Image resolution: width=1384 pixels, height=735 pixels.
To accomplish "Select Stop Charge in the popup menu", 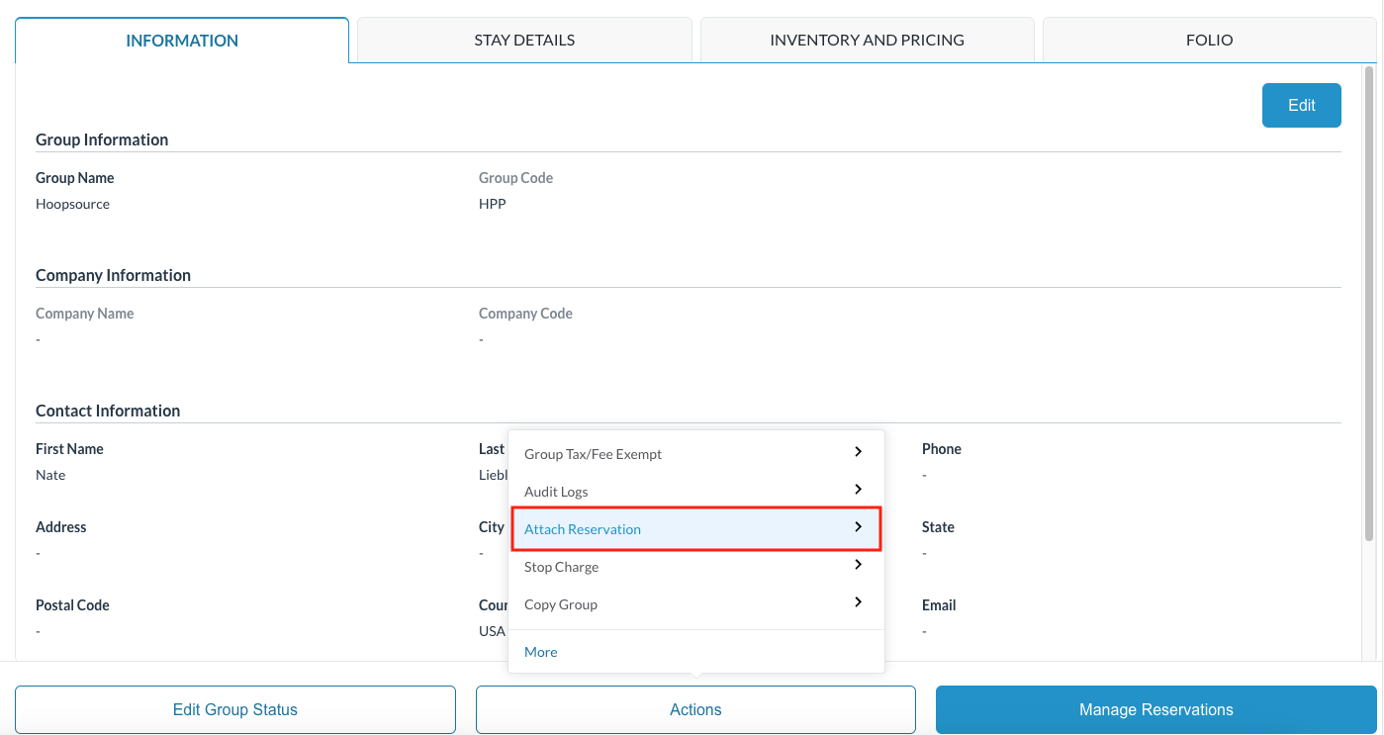I will coord(561,567).
